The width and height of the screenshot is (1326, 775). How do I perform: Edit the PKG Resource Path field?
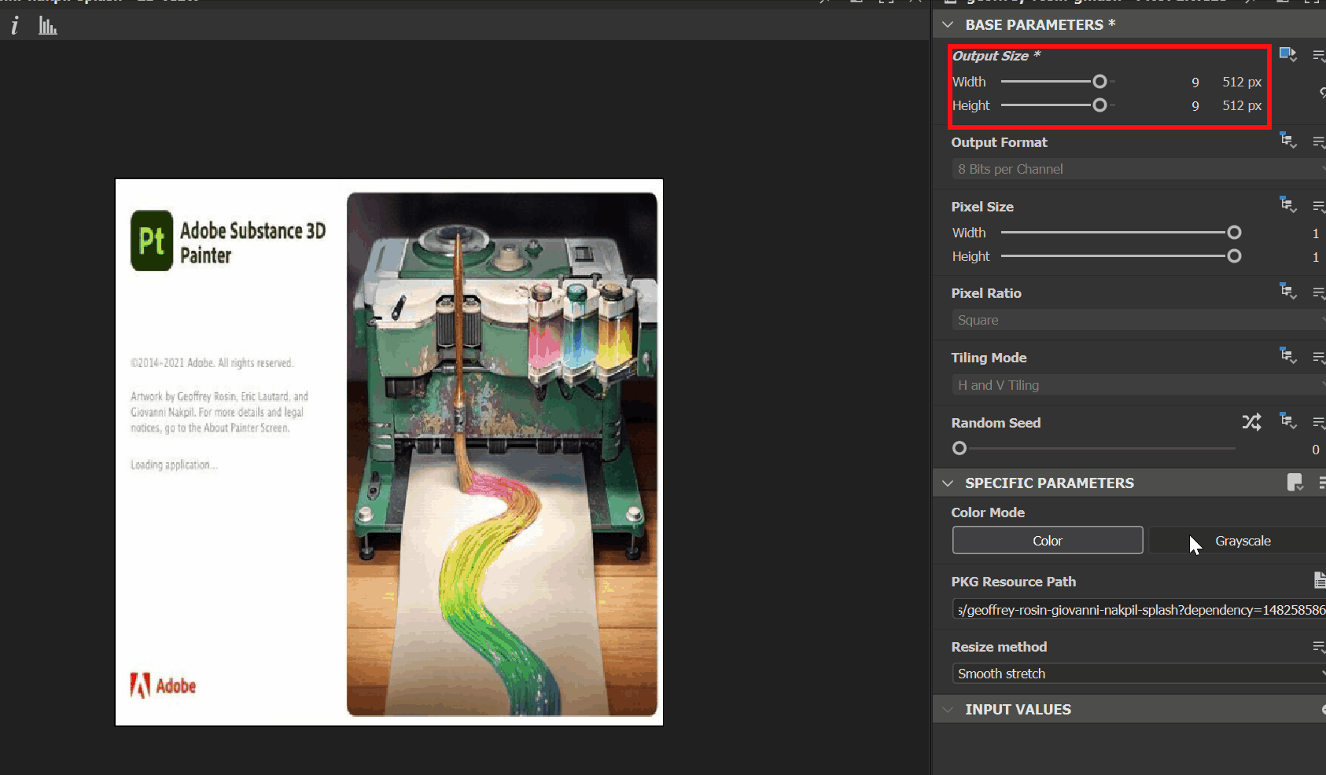coord(1139,610)
